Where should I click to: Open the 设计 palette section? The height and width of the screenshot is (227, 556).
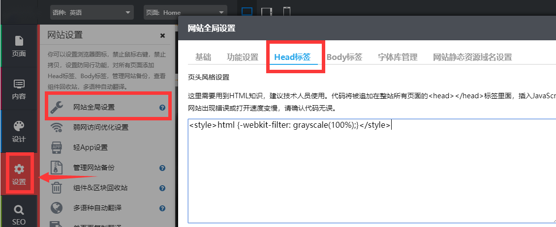[19, 131]
